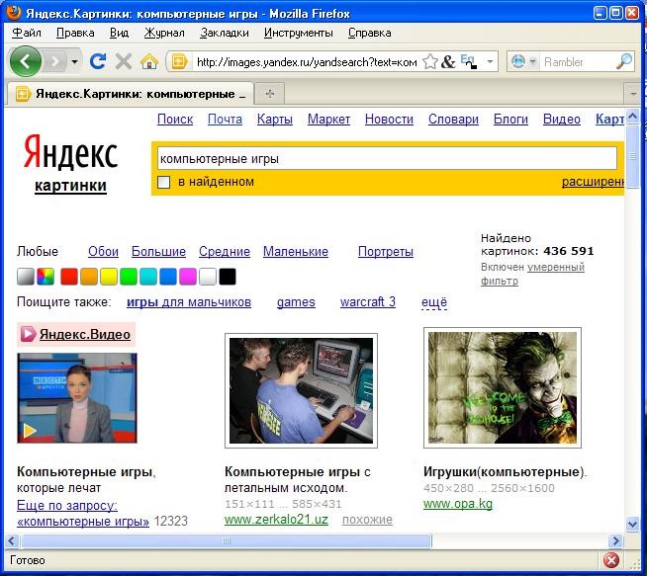
Task: Click the Yandex search query field
Action: tap(387, 159)
